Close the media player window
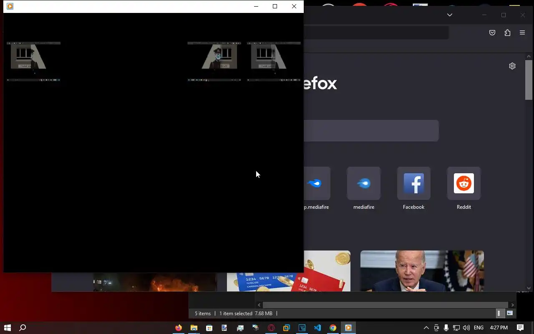The width and height of the screenshot is (534, 334). pyautogui.click(x=294, y=6)
